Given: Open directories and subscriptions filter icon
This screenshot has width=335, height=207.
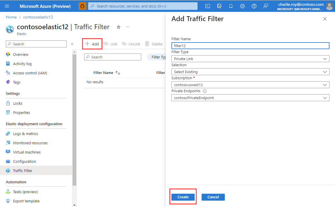Looking at the screenshot, I should [219, 6].
